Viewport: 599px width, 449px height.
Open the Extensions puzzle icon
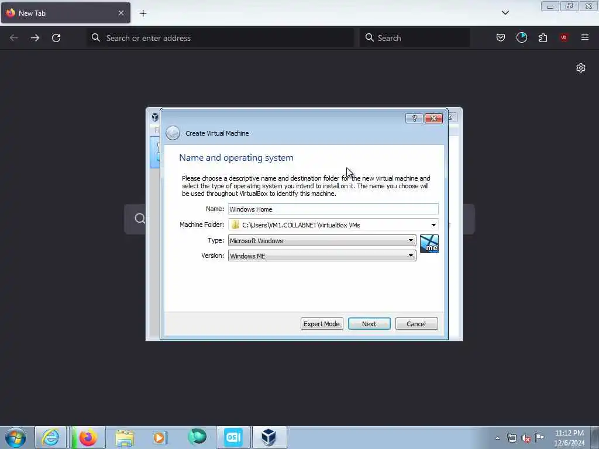coord(543,37)
